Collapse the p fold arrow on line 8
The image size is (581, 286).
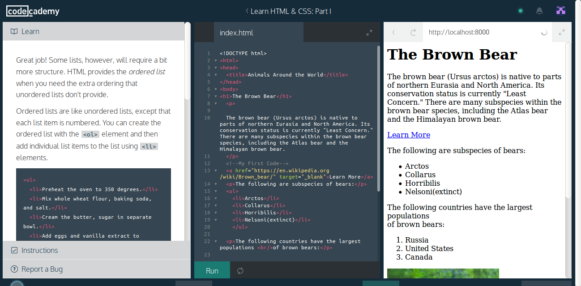pos(216,103)
